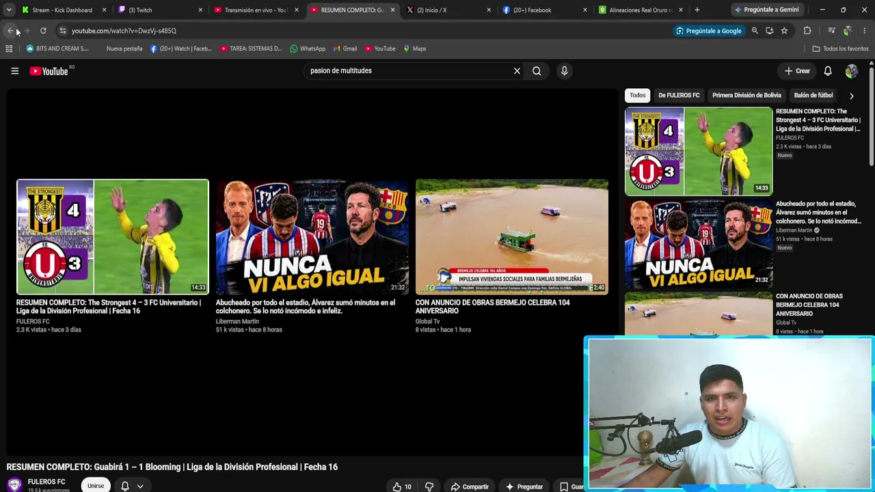Go back to the previous page
The width and height of the screenshot is (875, 492).
point(11,31)
